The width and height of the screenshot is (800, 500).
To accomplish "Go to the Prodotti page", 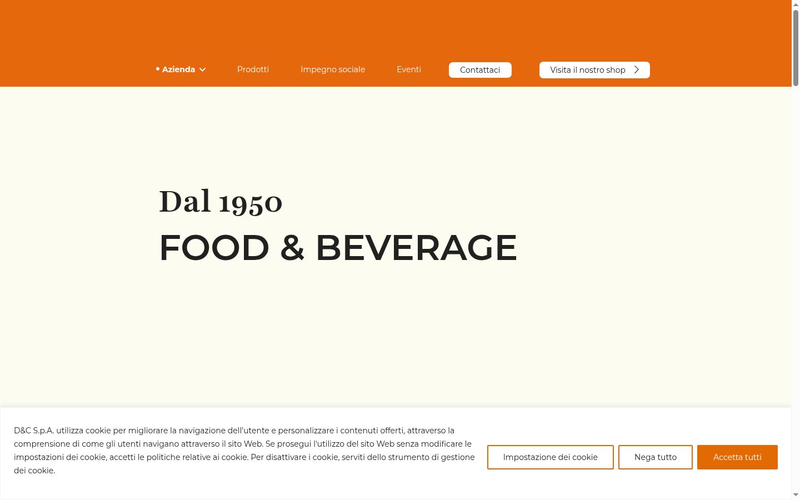I will (x=253, y=69).
